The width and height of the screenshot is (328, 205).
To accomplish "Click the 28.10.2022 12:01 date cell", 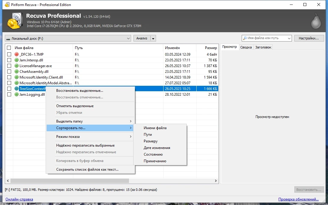I will tap(178, 95).
